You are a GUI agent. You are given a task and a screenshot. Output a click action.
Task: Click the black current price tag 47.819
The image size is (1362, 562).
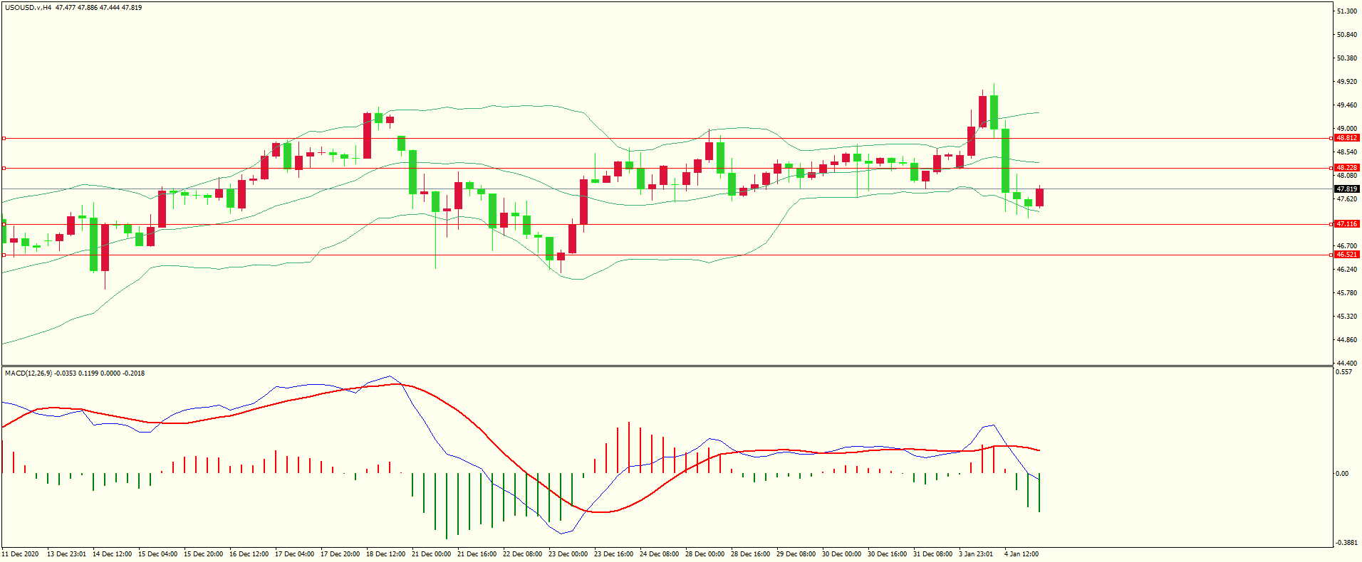click(x=1347, y=189)
